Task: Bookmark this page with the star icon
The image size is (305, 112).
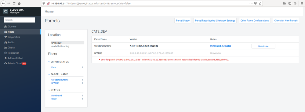Action: click(260, 3)
